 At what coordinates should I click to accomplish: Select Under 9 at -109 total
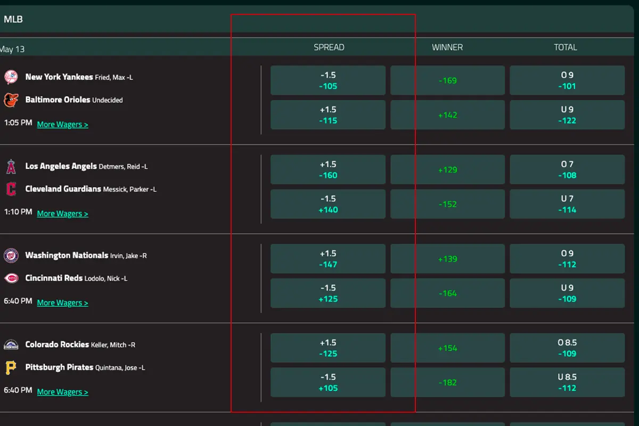tap(567, 293)
